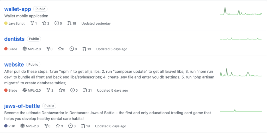Viewport: 267px width, 136px height.
Task: Open the dentists repository link
Action: point(14,39)
